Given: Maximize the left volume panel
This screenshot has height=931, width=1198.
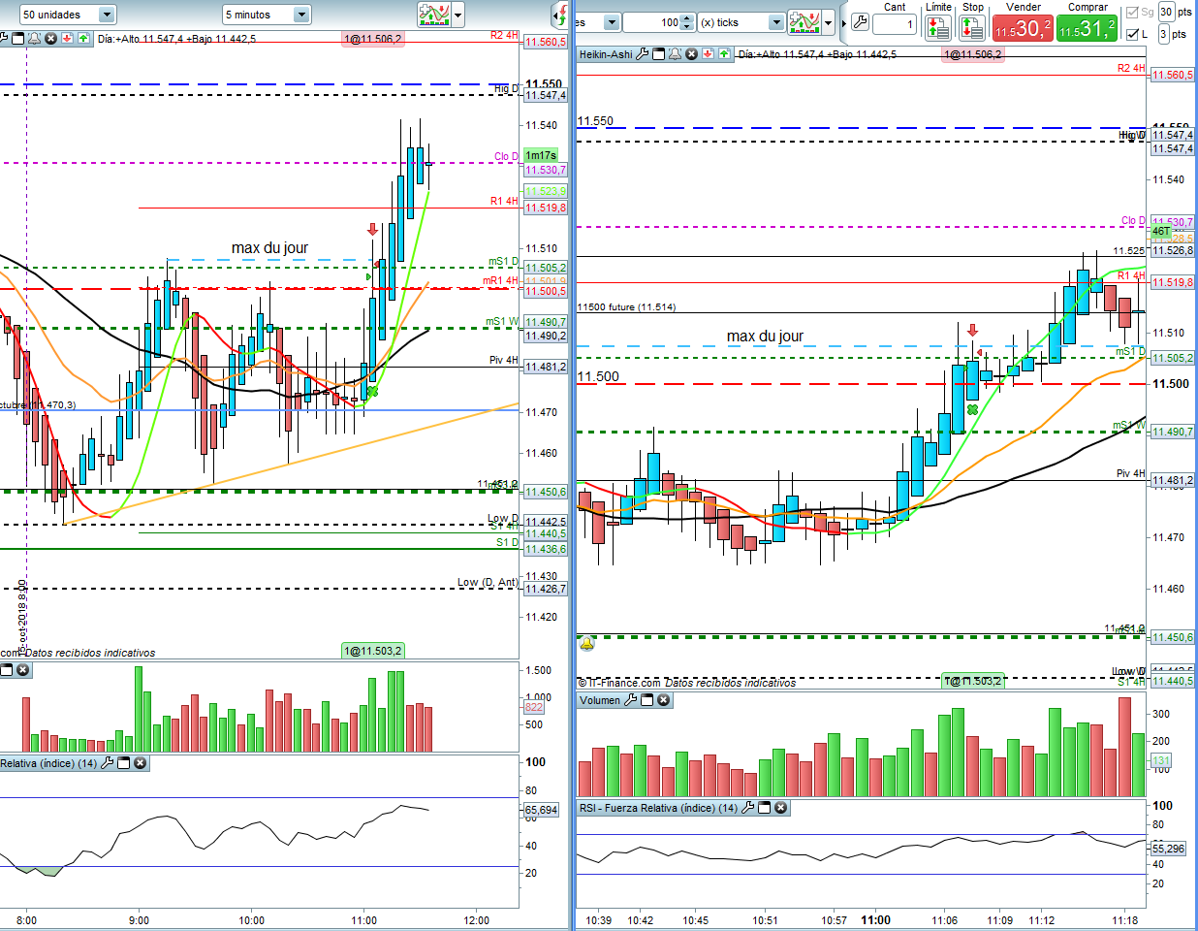Looking at the screenshot, I should tap(7, 670).
